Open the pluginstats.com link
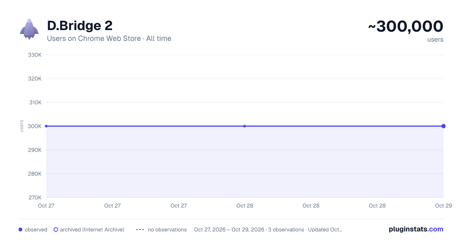The image size is (462, 243). (416, 229)
